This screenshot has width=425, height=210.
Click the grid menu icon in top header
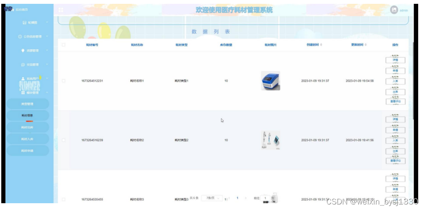61,10
